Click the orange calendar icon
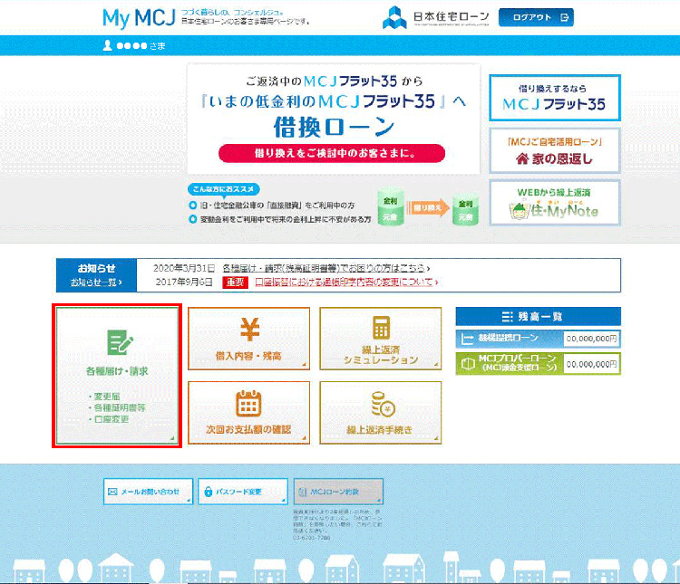 (248, 403)
